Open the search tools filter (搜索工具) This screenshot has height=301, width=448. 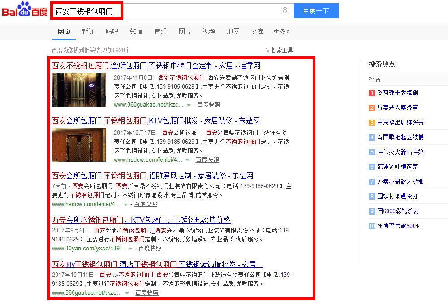tap(279, 50)
